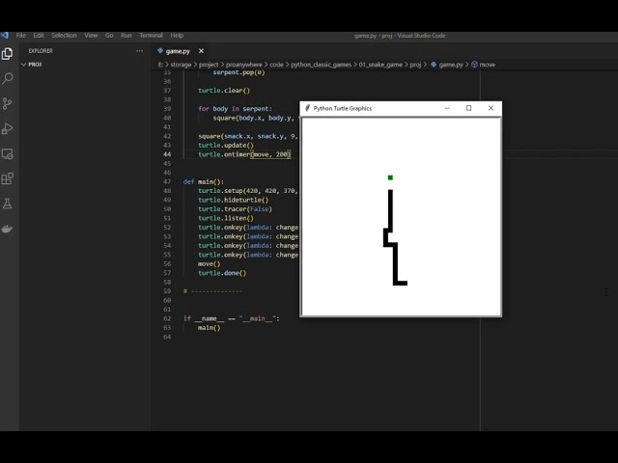Click the turtle.update() code on line 43

226,146
